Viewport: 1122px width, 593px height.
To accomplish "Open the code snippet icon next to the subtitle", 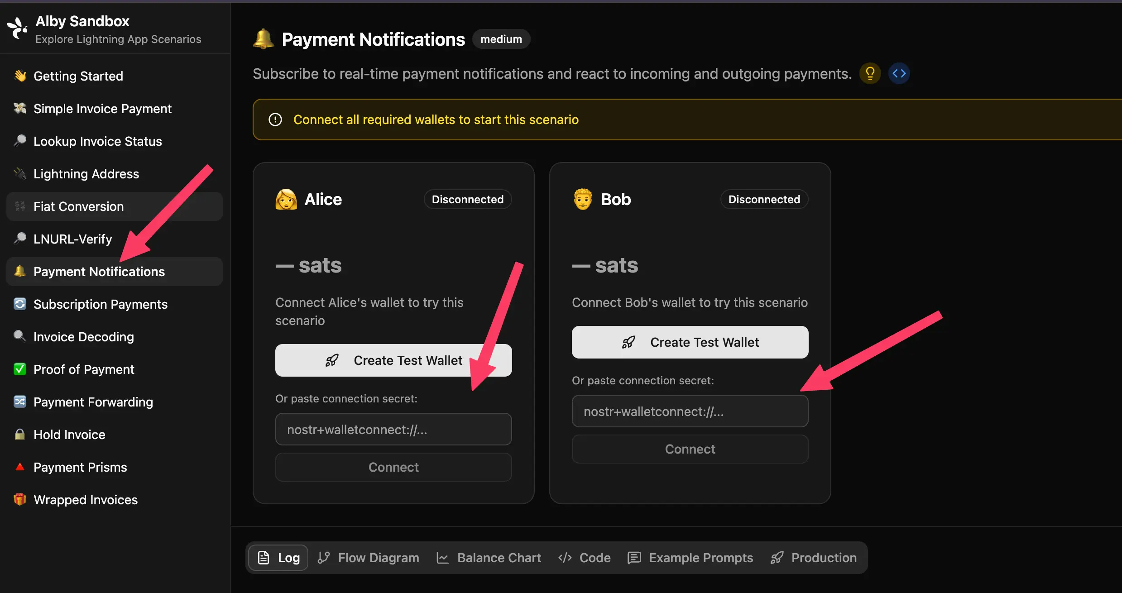I will [x=899, y=73].
